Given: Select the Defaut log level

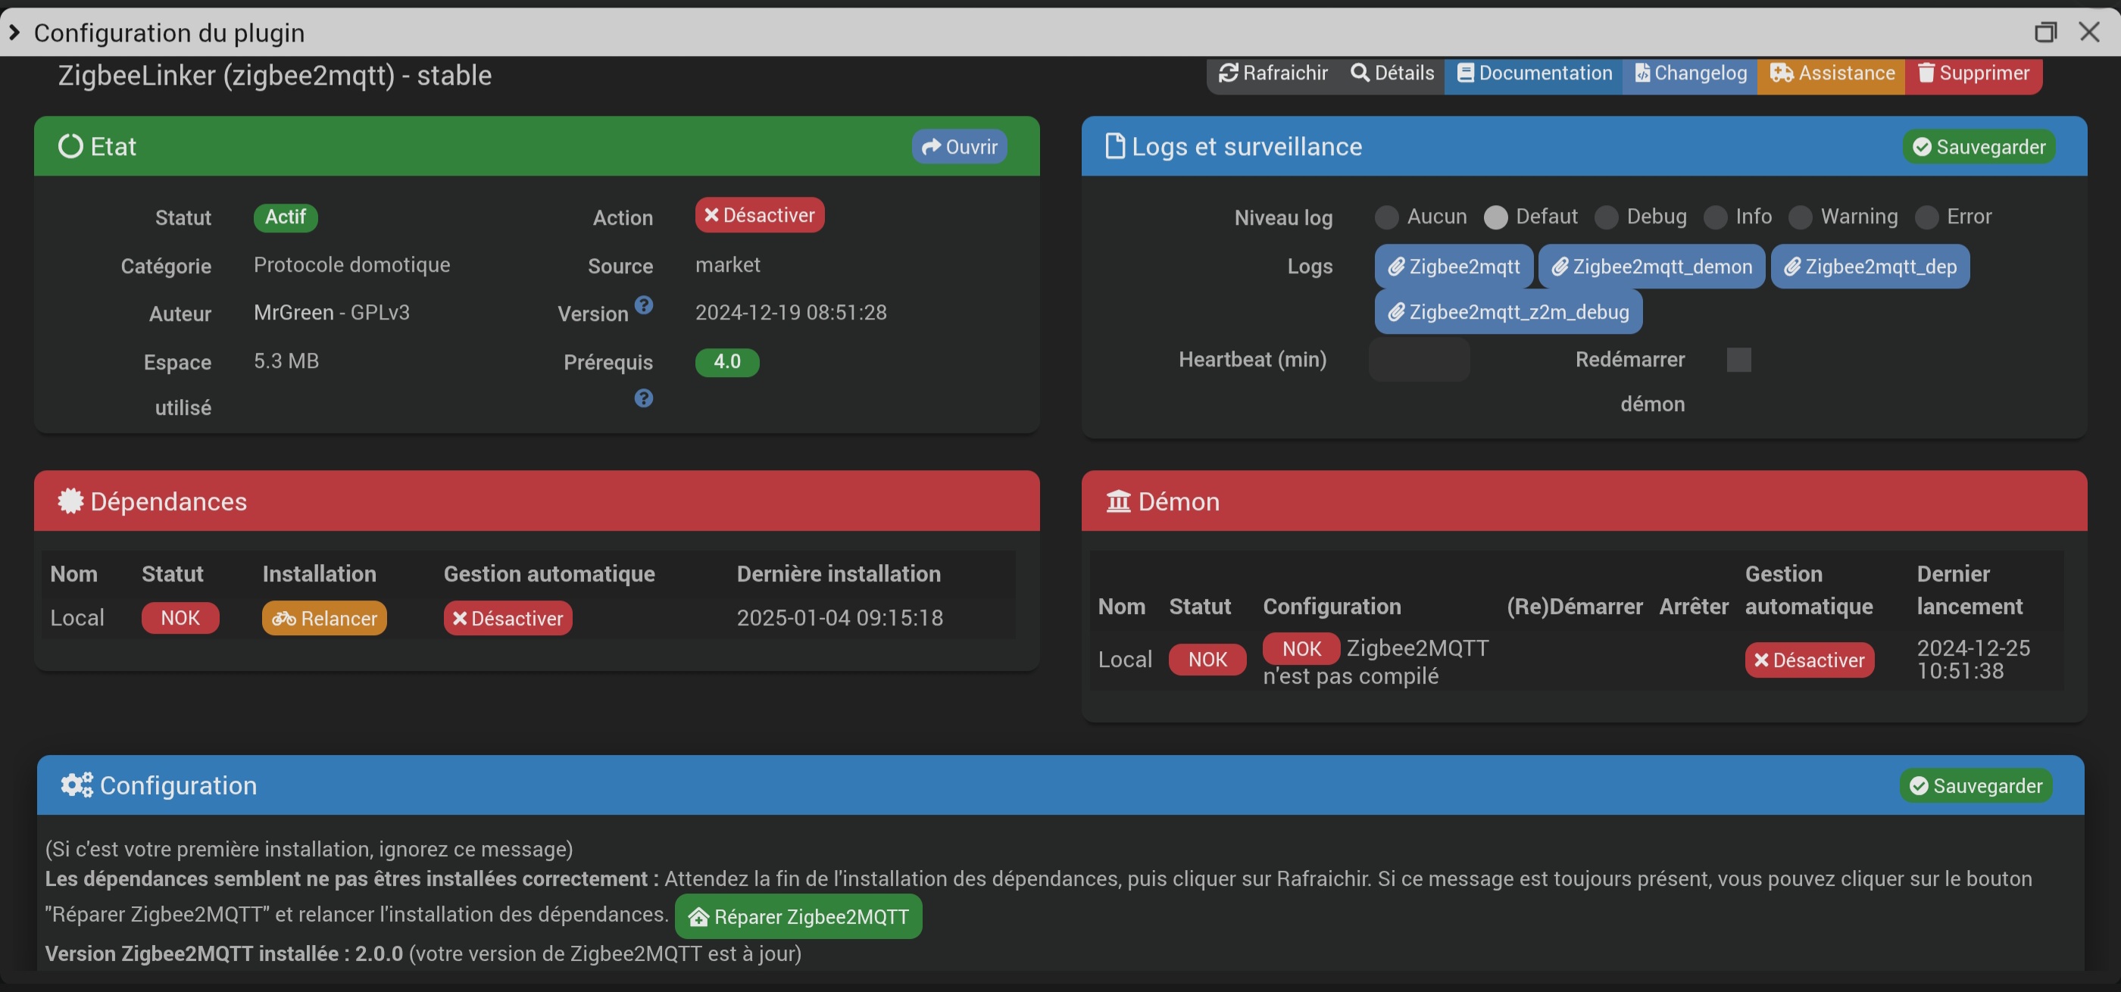Looking at the screenshot, I should 1496,217.
